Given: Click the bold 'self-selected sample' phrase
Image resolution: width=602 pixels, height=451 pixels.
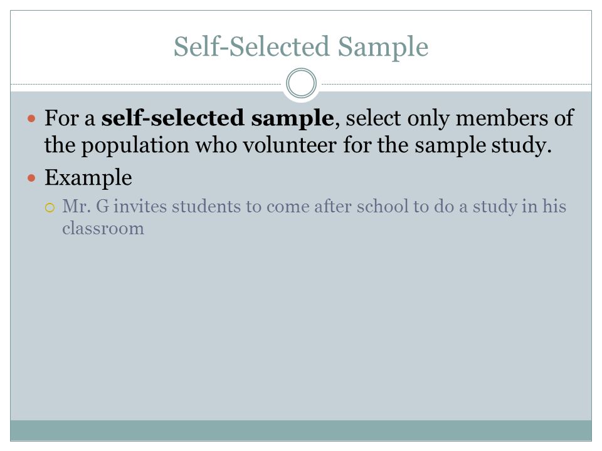Looking at the screenshot, I should coord(218,118).
